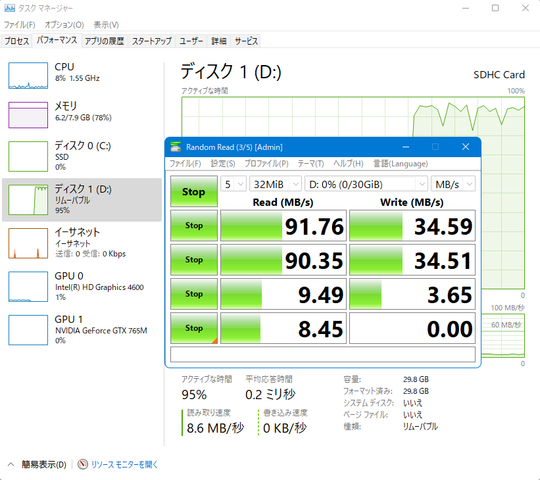Click the empty comment field in CrystalDiskMark
Screen dimensions: 540x480
pyautogui.click(x=323, y=354)
